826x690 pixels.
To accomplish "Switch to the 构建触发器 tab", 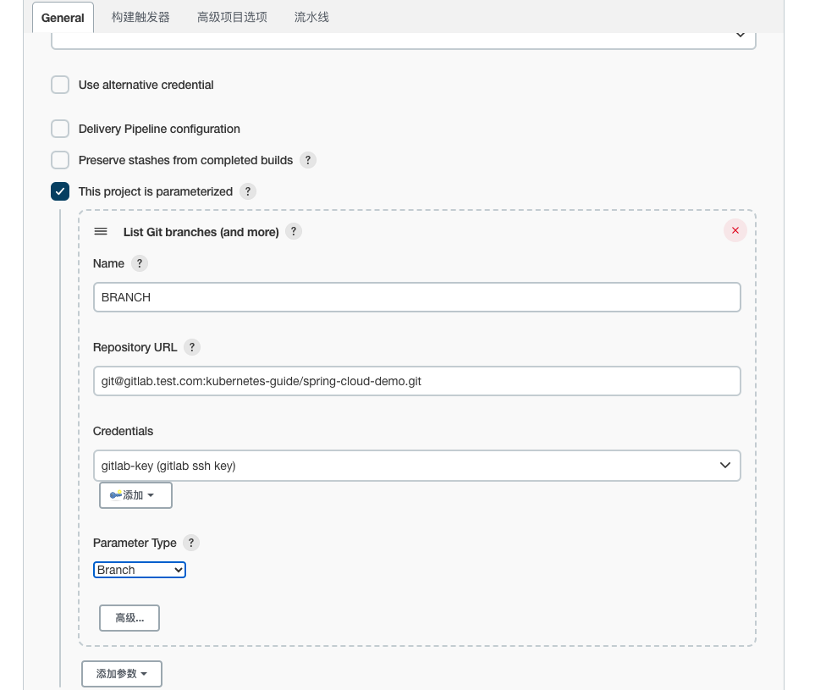I will tap(140, 18).
